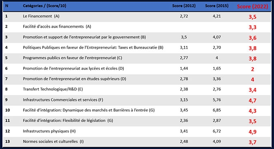Click the "Score (2022)" column header

[x=252, y=6]
